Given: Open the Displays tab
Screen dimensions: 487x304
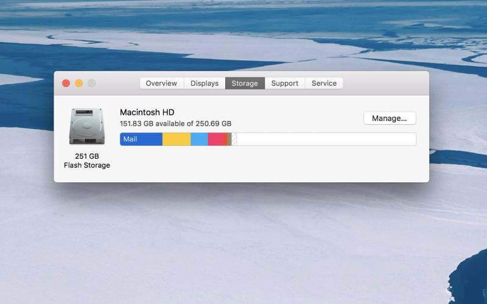Looking at the screenshot, I should click(205, 83).
